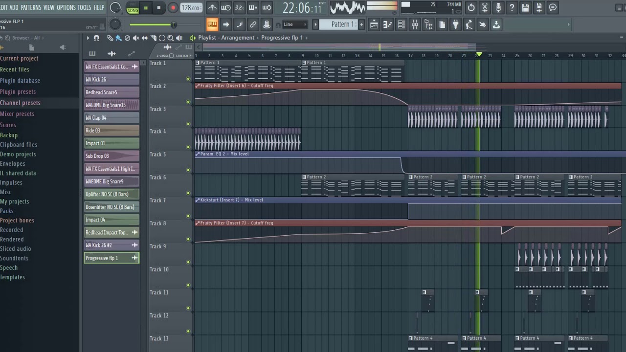The width and height of the screenshot is (626, 352).
Task: Toggle loop recording button
Action: [x=267, y=8]
